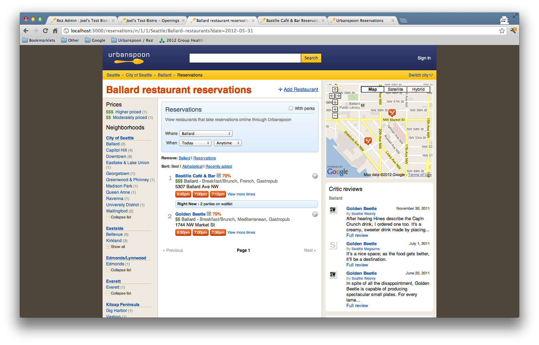Book Bastille Café at 6:45pm
Viewport: 539px width, 345px height.
pyautogui.click(x=183, y=194)
